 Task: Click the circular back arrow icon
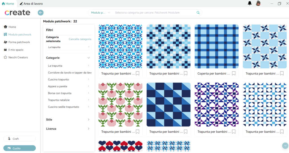click(x=41, y=13)
